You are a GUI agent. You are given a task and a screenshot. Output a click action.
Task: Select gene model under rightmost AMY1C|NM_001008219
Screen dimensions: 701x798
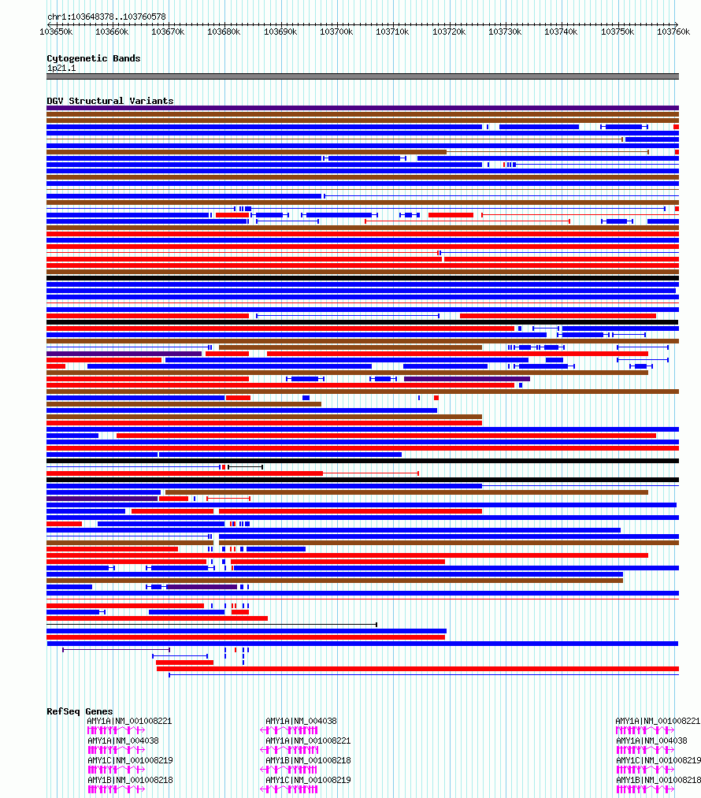(x=646, y=770)
